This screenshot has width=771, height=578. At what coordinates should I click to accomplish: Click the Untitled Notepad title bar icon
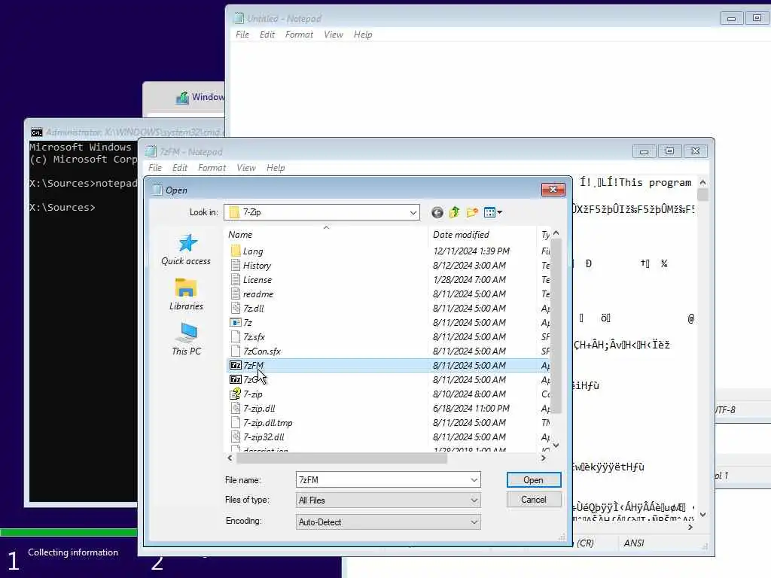(239, 19)
